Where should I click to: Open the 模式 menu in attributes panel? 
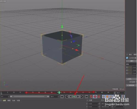point(130,54)
